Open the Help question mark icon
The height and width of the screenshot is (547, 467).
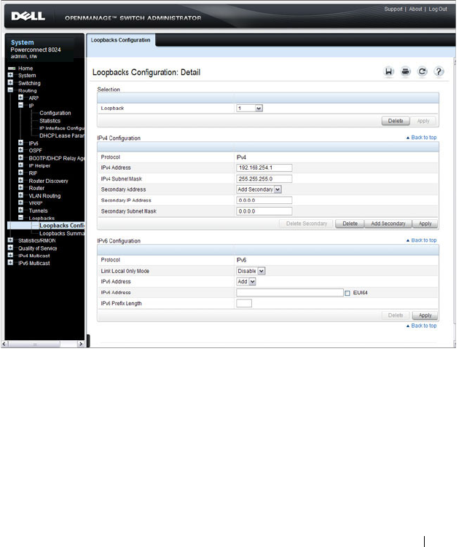point(439,71)
